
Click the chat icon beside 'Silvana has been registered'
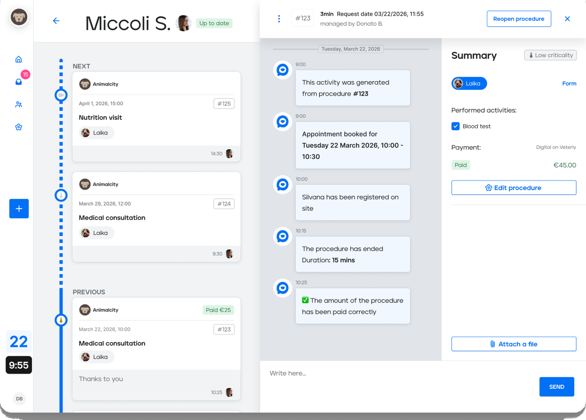[x=282, y=185]
